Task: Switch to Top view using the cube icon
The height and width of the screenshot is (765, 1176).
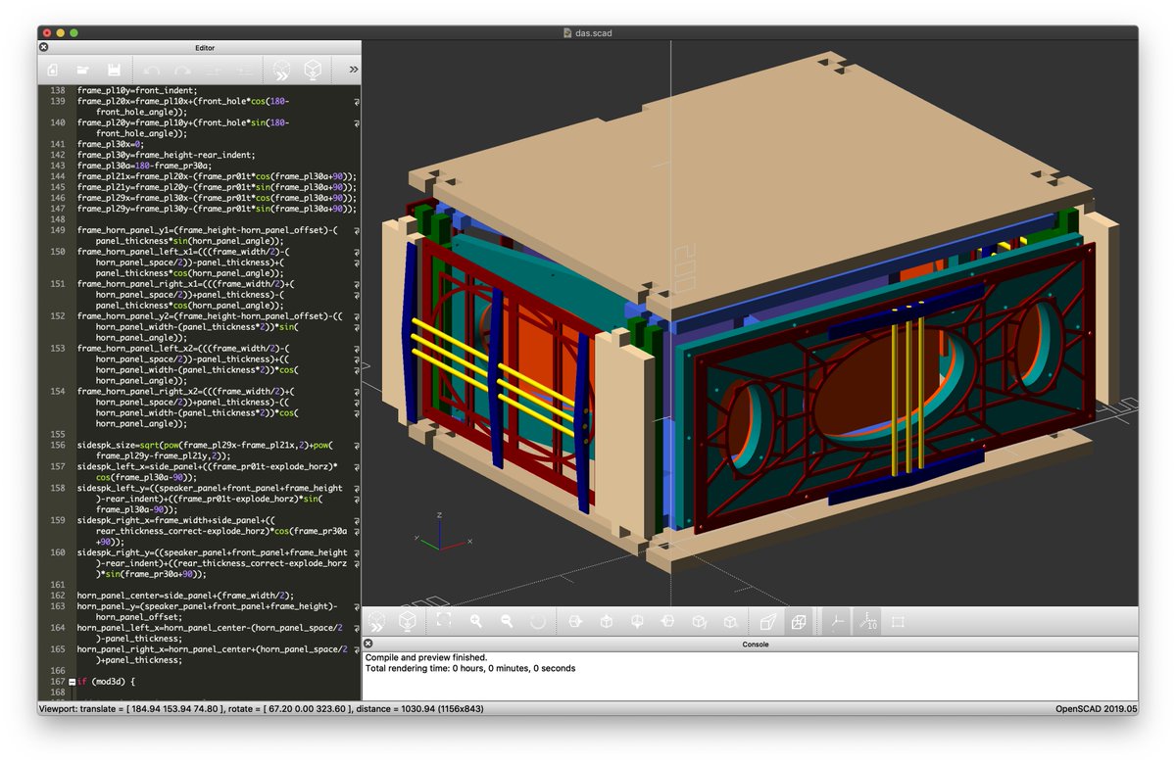Action: (605, 621)
